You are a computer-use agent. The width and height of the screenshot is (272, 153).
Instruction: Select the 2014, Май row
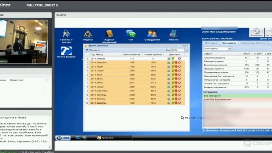pyautogui.click(x=134, y=75)
